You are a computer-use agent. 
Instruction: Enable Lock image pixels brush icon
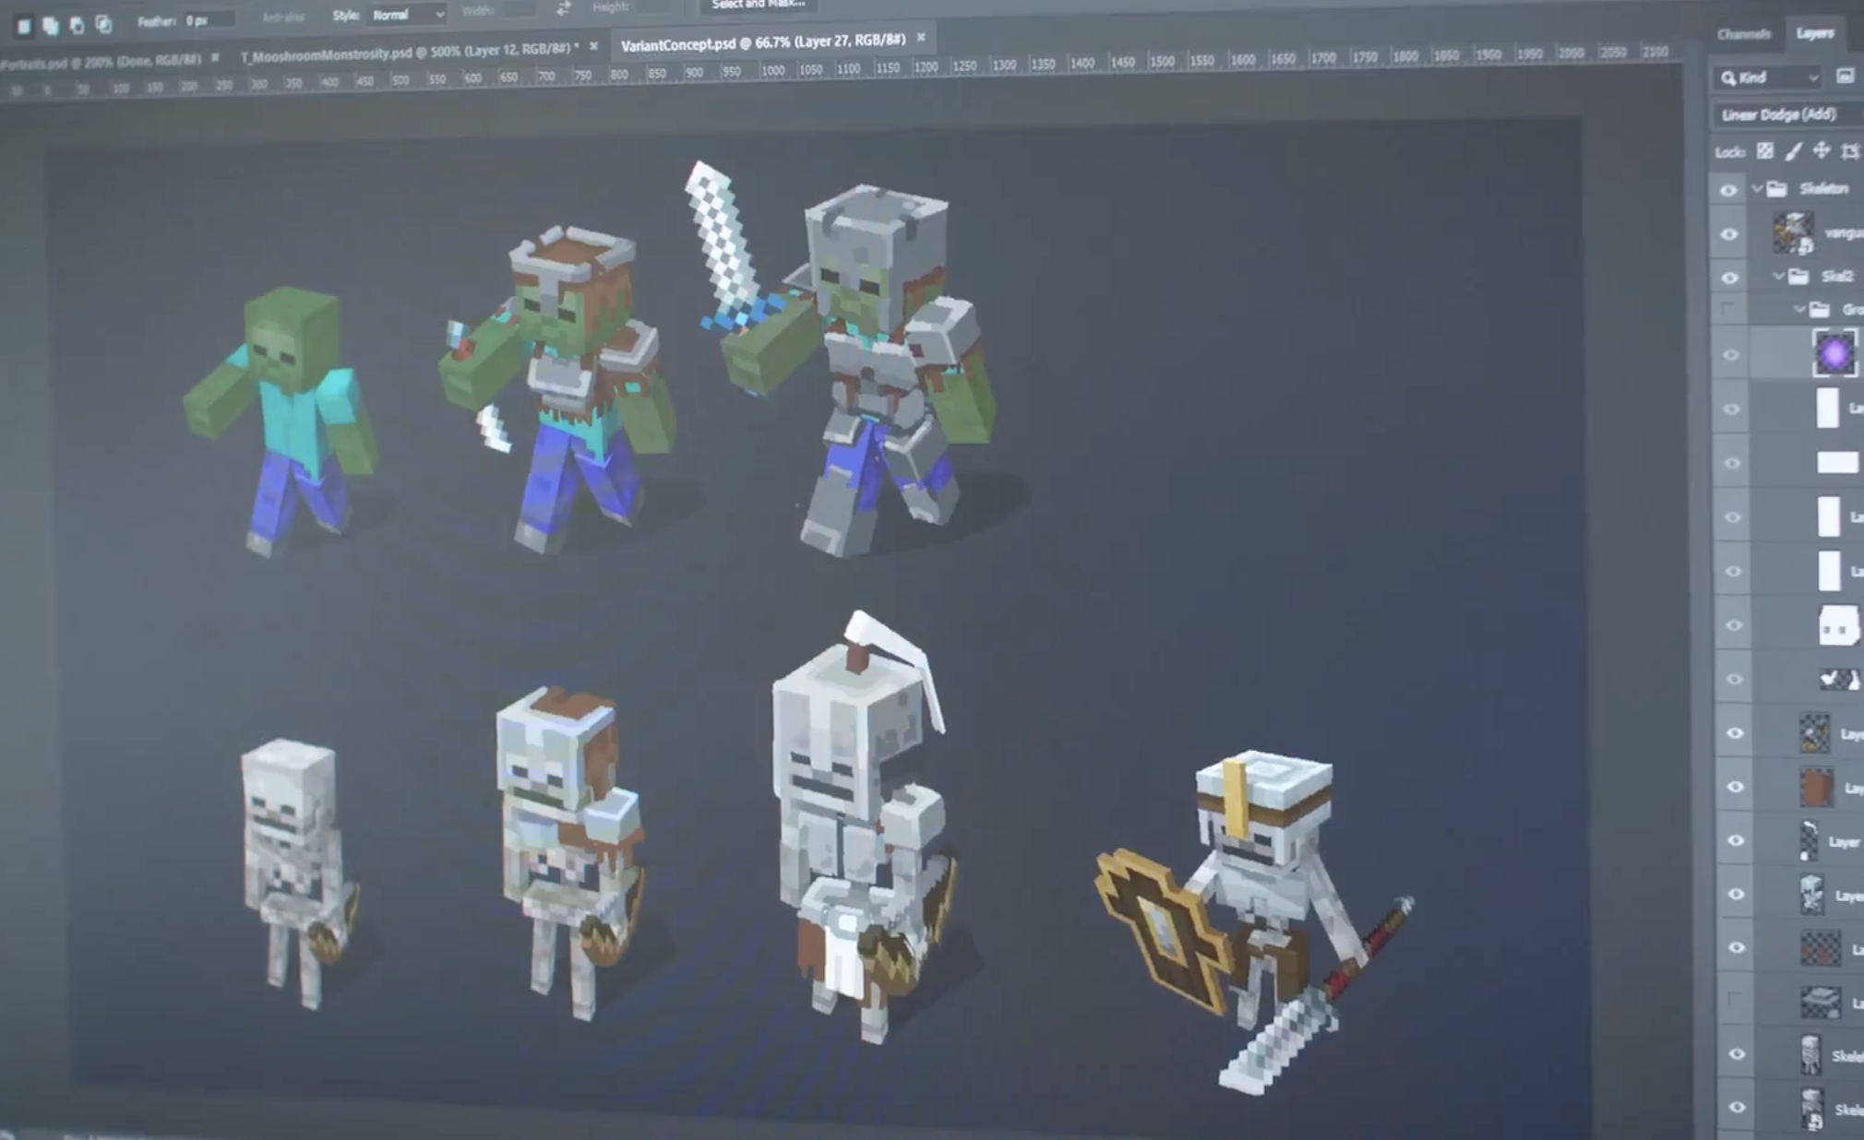(1793, 151)
